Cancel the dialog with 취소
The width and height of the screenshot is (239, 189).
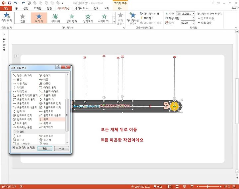[x=62, y=148]
